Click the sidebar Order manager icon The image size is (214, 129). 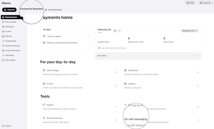[3, 22]
